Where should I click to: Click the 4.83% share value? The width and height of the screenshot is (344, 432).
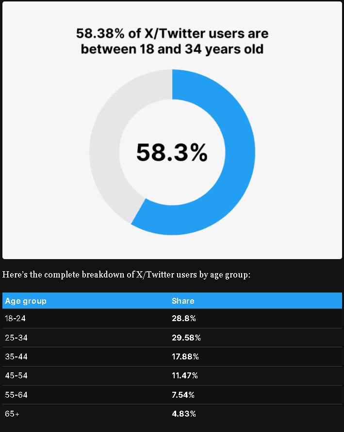[x=184, y=414]
